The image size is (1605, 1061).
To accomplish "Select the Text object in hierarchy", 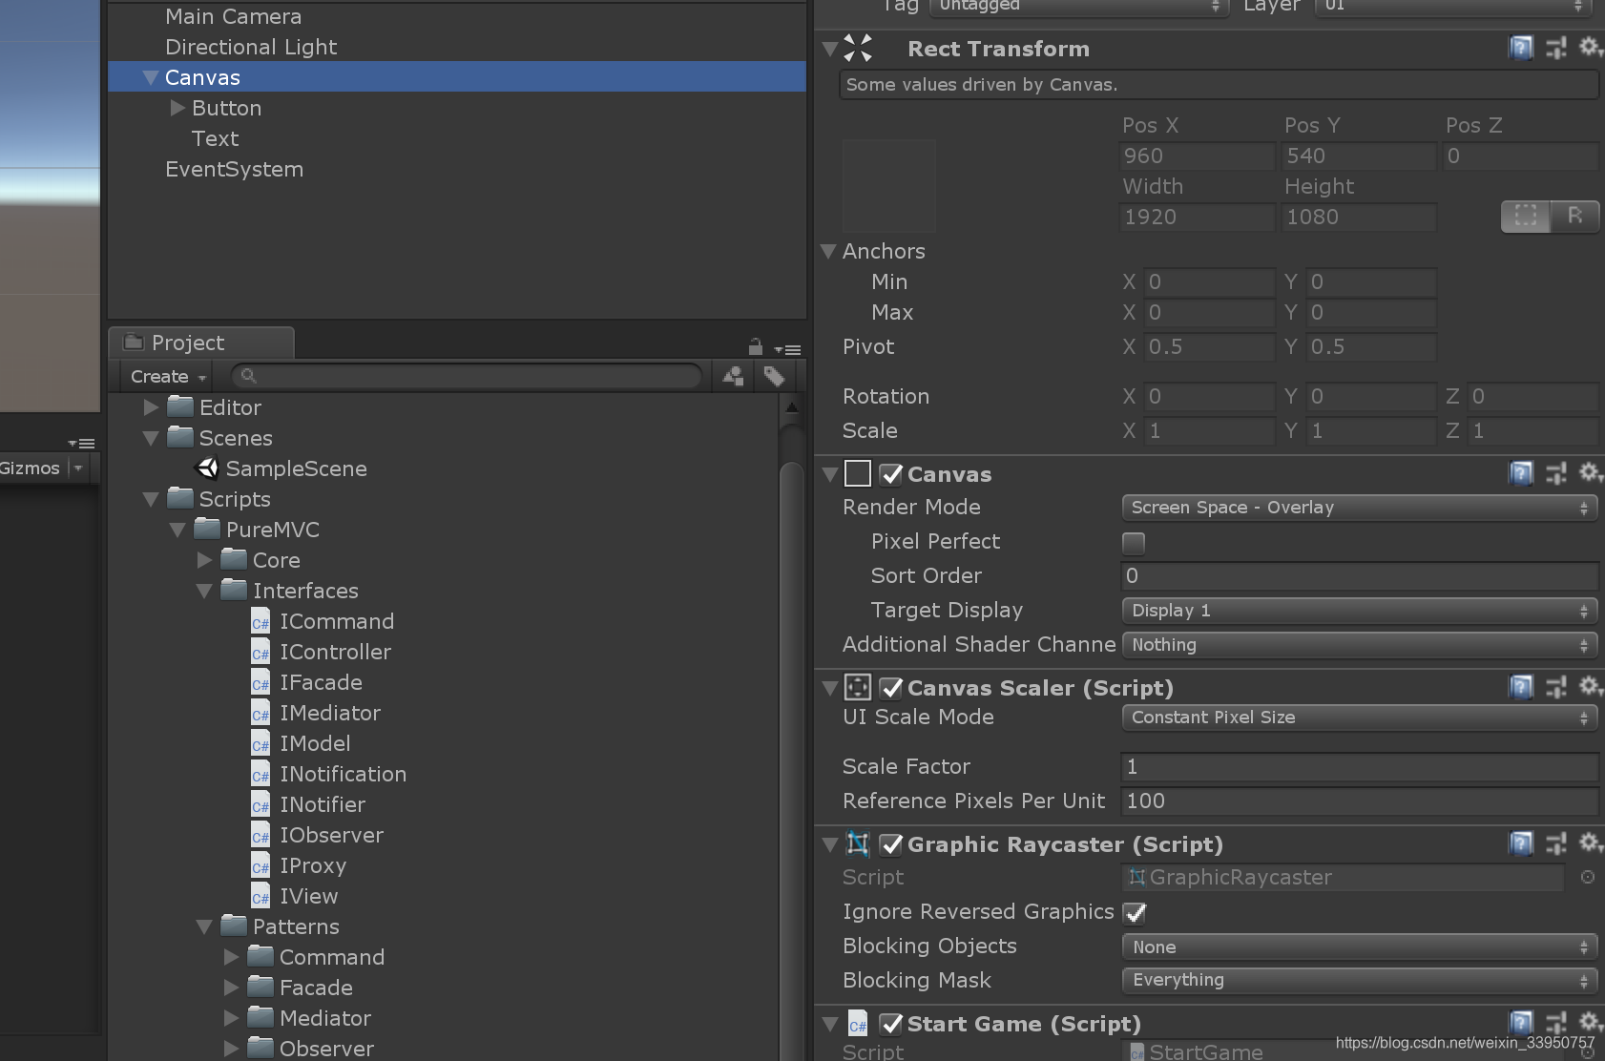I will pos(215,138).
